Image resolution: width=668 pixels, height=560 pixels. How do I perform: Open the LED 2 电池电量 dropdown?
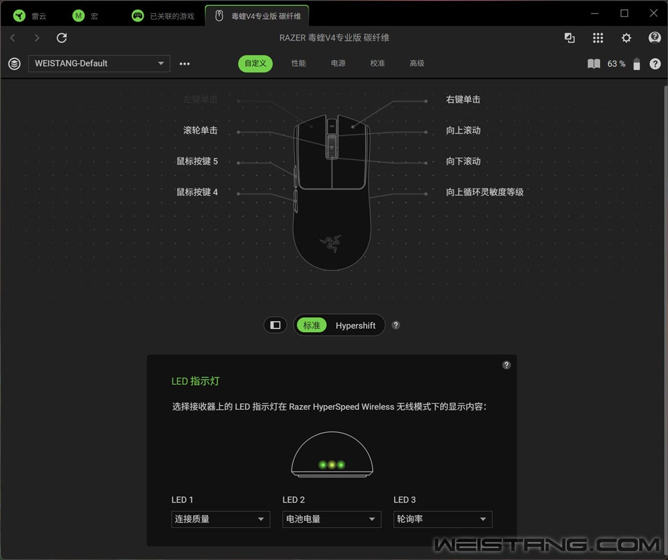tap(331, 519)
